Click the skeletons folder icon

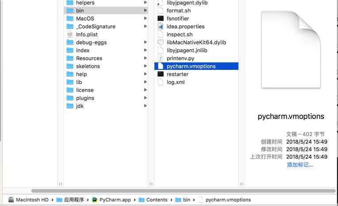click(70, 66)
